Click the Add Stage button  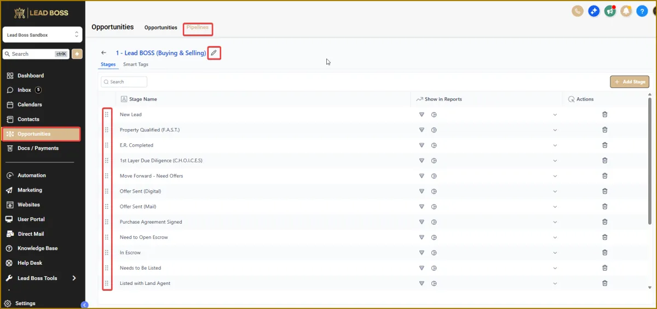tap(630, 81)
